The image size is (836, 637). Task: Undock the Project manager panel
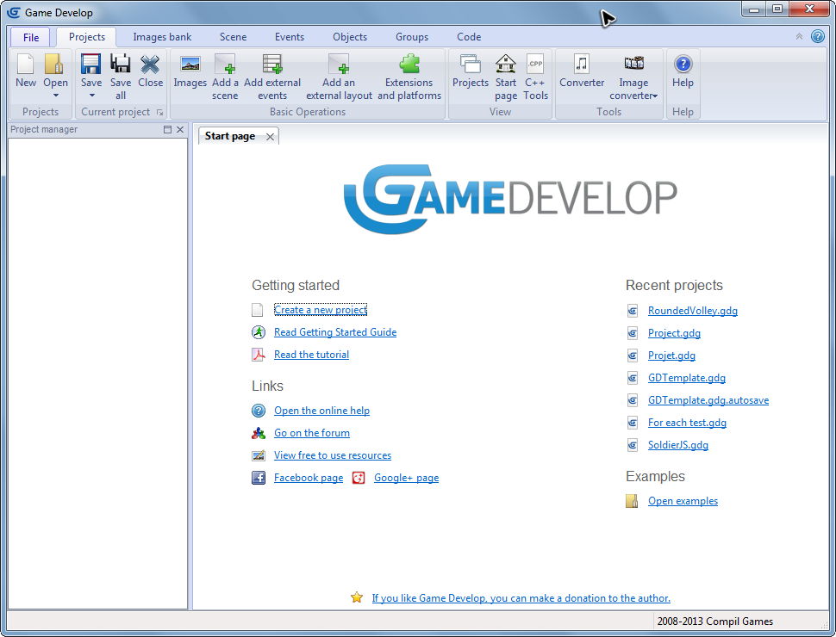click(x=169, y=129)
